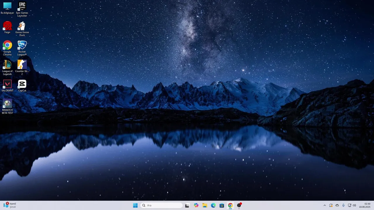This screenshot has height=210, width=374.
Task: Select the Google Chrome desktop shortcut
Action: click(x=7, y=48)
